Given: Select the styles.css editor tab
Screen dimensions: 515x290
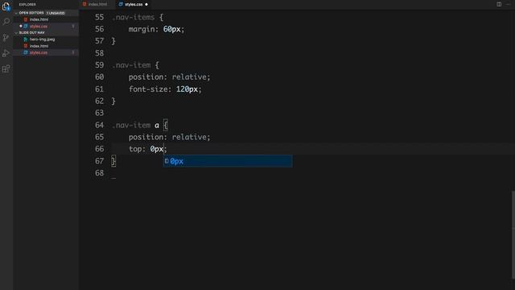Looking at the screenshot, I should click(x=134, y=4).
